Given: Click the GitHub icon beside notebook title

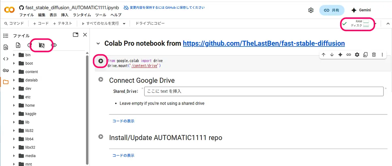Looking at the screenshot, I should (x=22, y=8).
